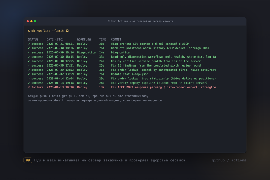Image resolution: width=270 pixels, height=180 pixels.
Task: Select the commit 'ci: verify deploy pipeline (client repo -> client server)'
Action: tap(159, 83)
